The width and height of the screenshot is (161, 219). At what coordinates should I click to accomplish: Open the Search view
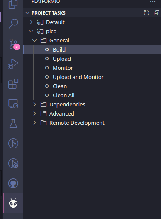[x=13, y=23]
